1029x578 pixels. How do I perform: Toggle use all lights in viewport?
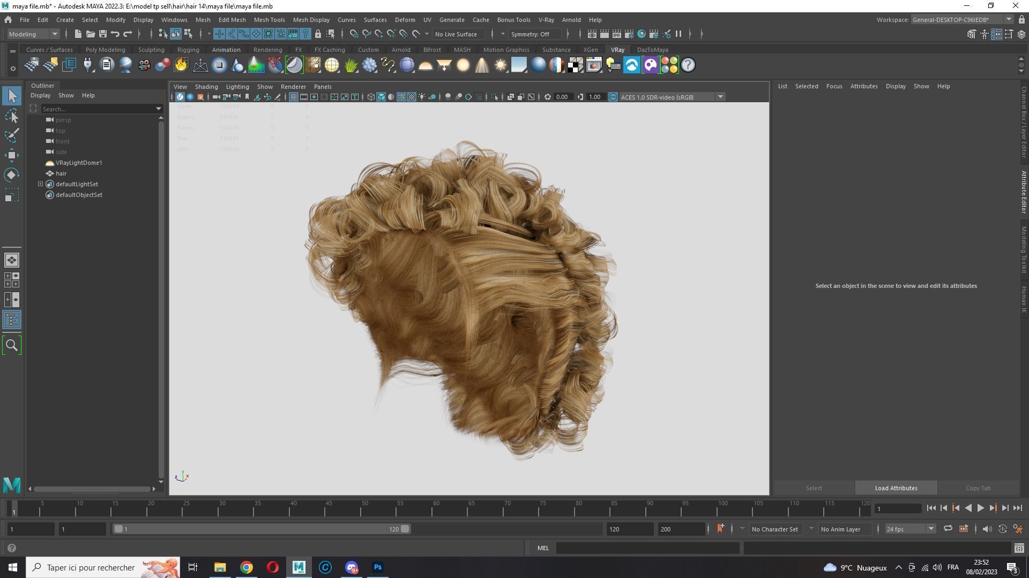422,97
